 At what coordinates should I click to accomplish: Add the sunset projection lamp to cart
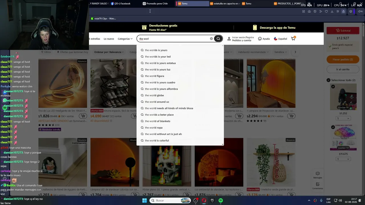291,116
